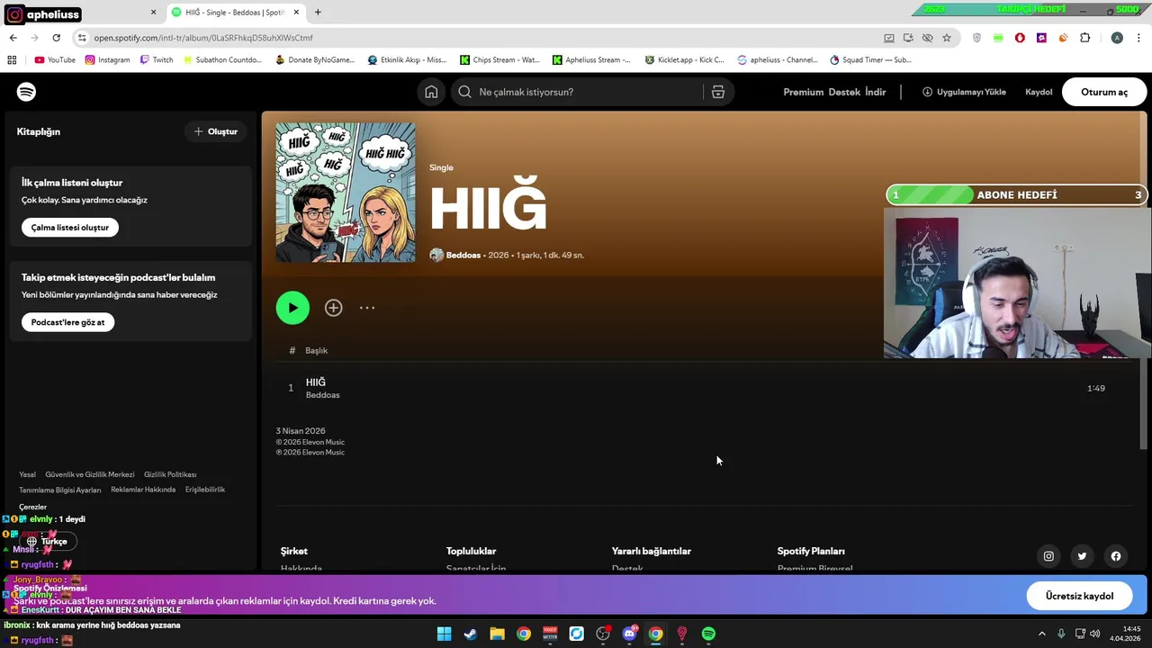
Task: Open the YouTube bookmark
Action: (55, 60)
